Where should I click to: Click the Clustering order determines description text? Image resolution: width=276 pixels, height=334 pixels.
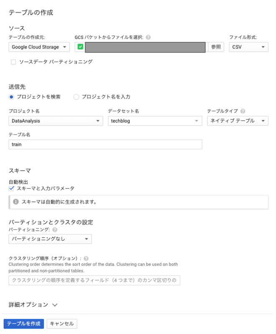click(x=93, y=268)
